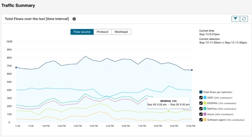Click the Software agent orange swatch
Image resolution: width=252 pixels, height=137 pixels.
click(x=205, y=120)
